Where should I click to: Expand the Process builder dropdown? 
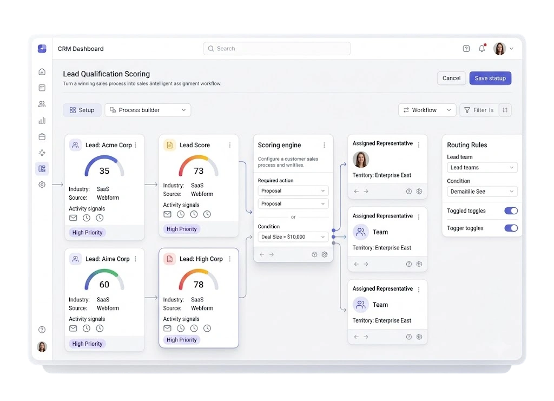tap(148, 110)
